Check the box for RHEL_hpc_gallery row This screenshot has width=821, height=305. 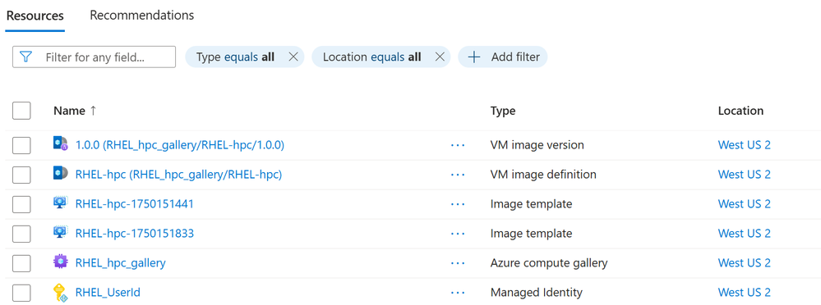21,262
